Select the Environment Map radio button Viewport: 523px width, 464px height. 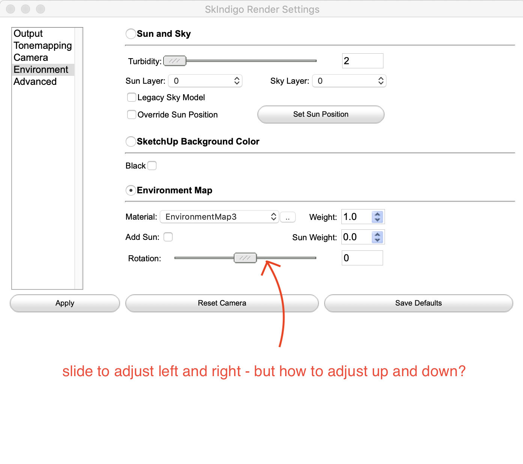(x=131, y=190)
